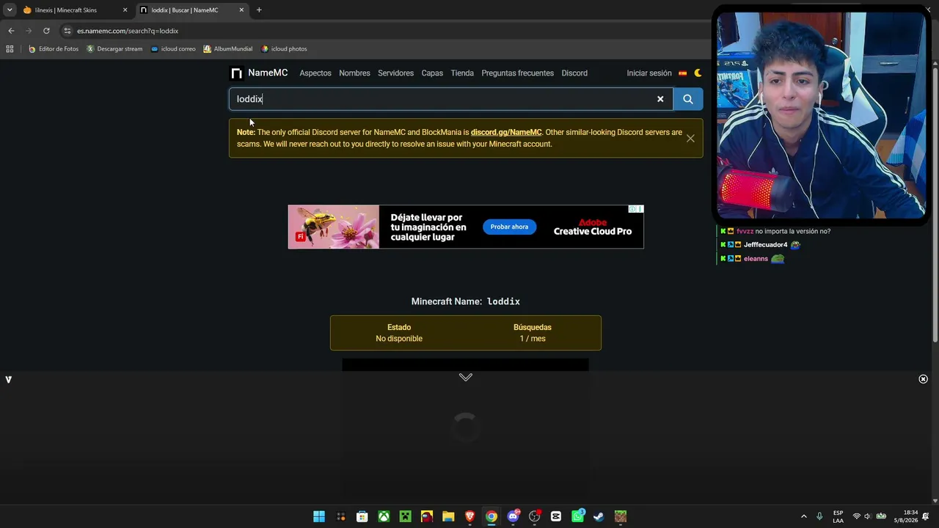
Task: Open AlbumMundial bookmark
Action: (x=227, y=49)
